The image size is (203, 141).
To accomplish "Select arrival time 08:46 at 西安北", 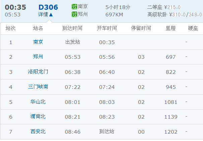I will click(x=72, y=132).
